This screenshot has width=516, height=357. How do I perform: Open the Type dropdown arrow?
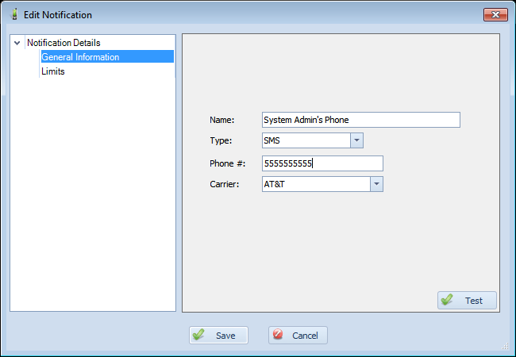pyautogui.click(x=356, y=140)
